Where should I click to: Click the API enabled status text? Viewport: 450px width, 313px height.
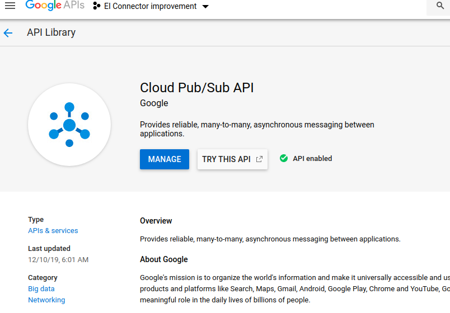312,159
